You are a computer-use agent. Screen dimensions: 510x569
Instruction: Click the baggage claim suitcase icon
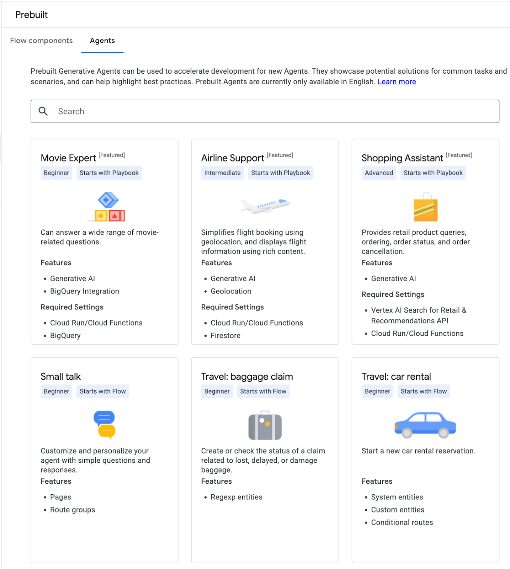265,425
